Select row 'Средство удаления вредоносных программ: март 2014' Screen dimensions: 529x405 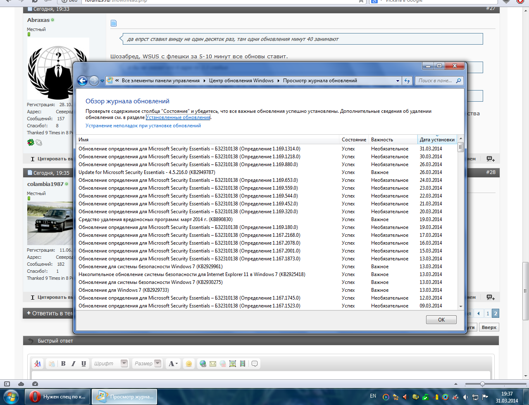267,219
